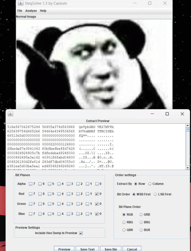Enable Green bit plane 5
This screenshot has height=251, width=191.
point(50,204)
